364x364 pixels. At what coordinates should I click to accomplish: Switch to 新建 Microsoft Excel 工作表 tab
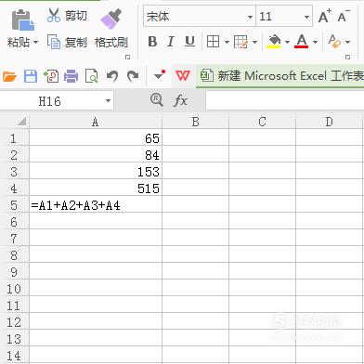pyautogui.click(x=280, y=76)
